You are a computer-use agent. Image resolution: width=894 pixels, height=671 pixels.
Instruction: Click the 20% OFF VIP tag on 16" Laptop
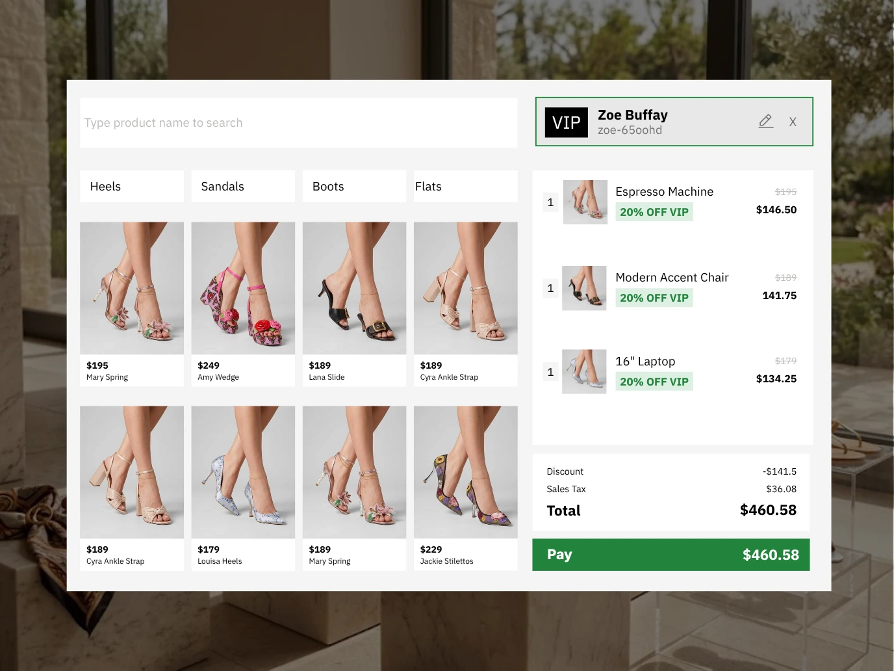pyautogui.click(x=654, y=382)
